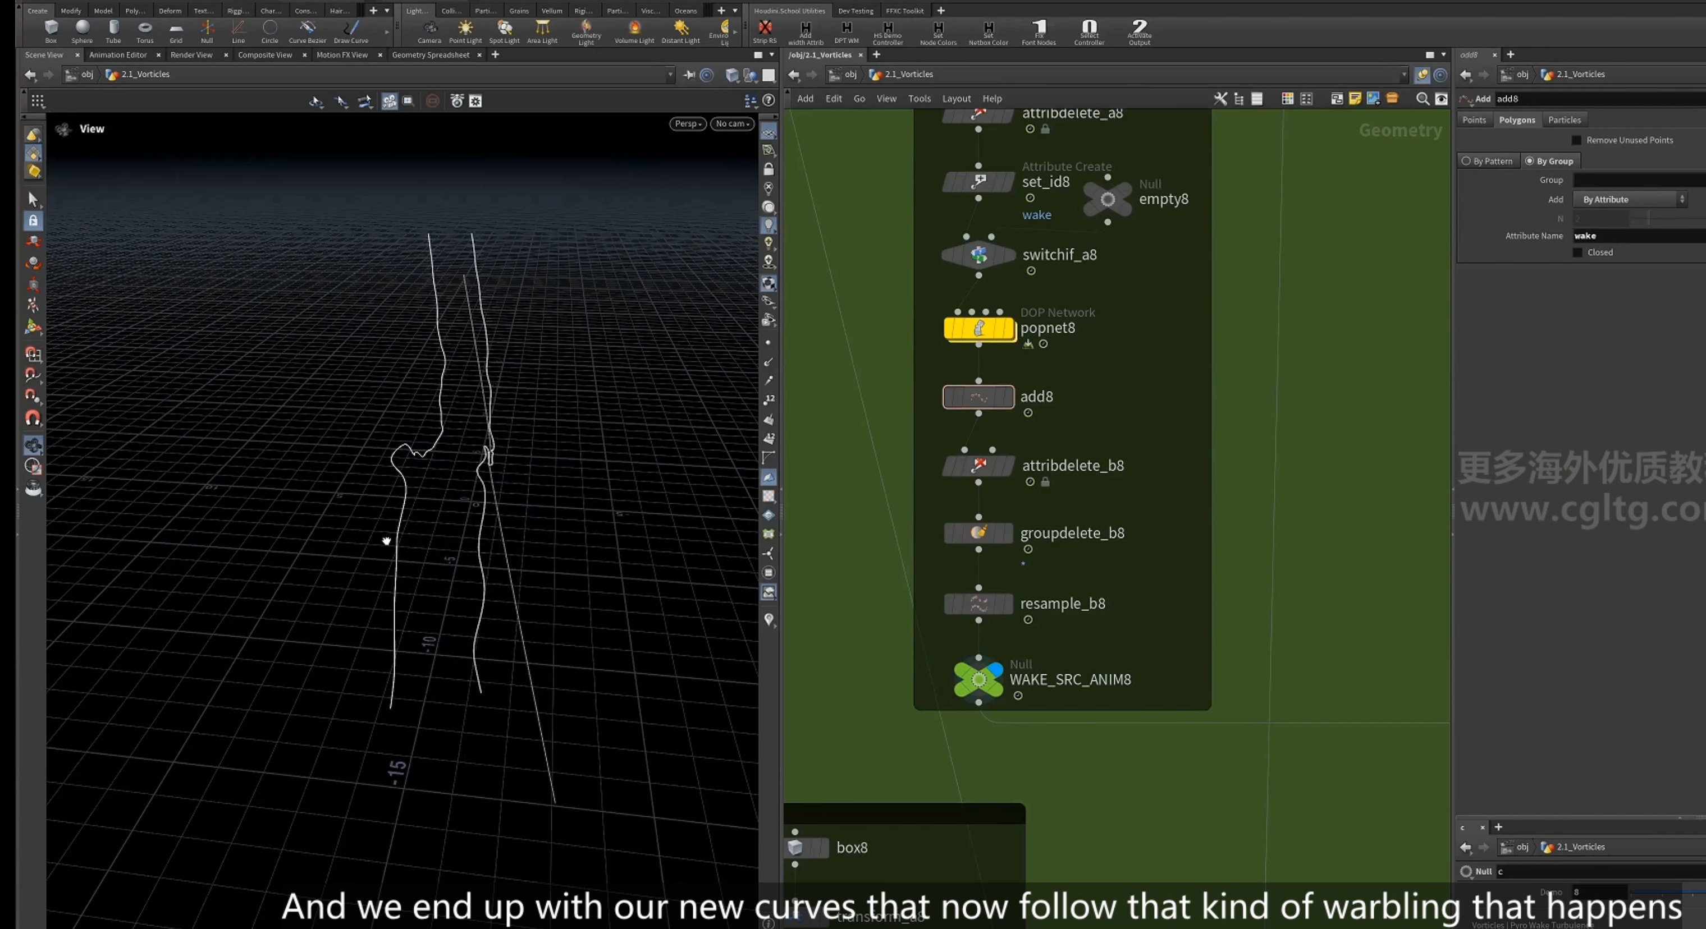
Task: Expand the No cam camera menu
Action: pyautogui.click(x=733, y=124)
